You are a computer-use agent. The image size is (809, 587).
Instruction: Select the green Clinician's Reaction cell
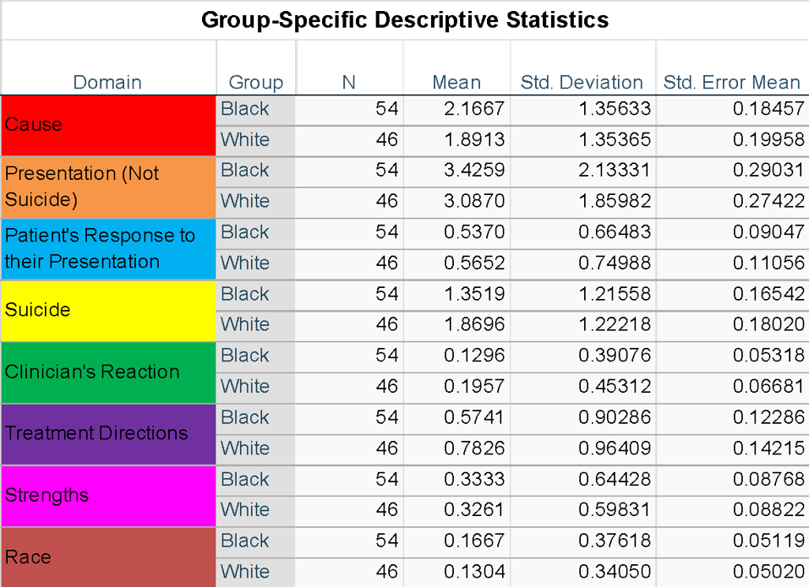(x=108, y=372)
